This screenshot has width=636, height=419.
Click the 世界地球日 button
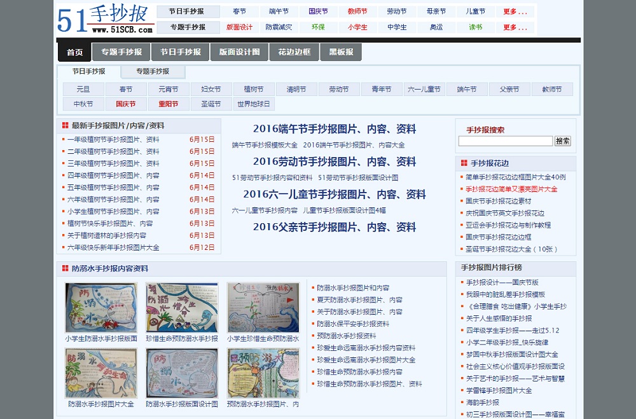(x=254, y=104)
